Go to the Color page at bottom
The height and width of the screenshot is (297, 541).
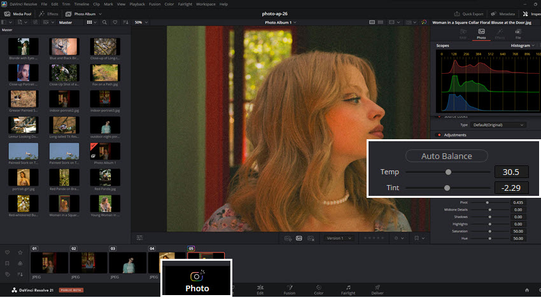point(319,290)
